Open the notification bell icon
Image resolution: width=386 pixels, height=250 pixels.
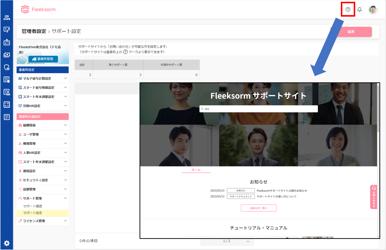[360, 9]
